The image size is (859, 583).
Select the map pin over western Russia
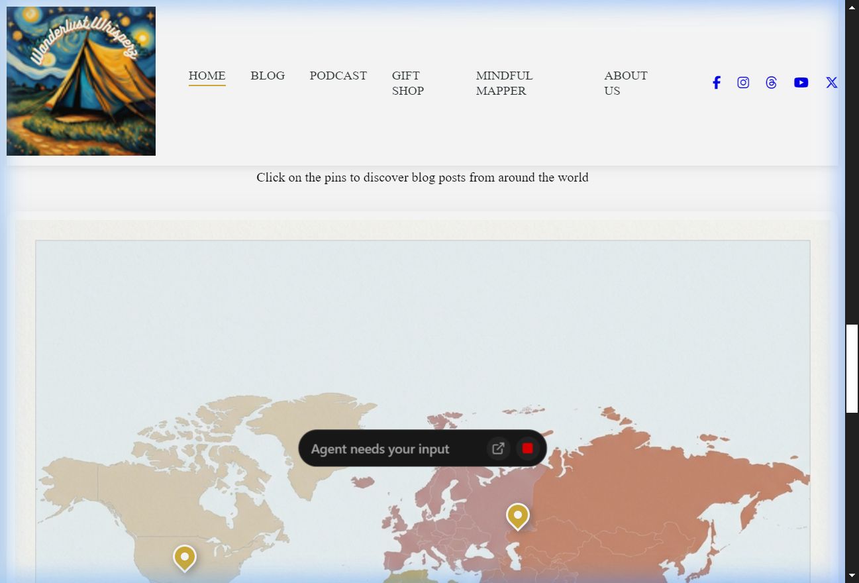pyautogui.click(x=517, y=515)
